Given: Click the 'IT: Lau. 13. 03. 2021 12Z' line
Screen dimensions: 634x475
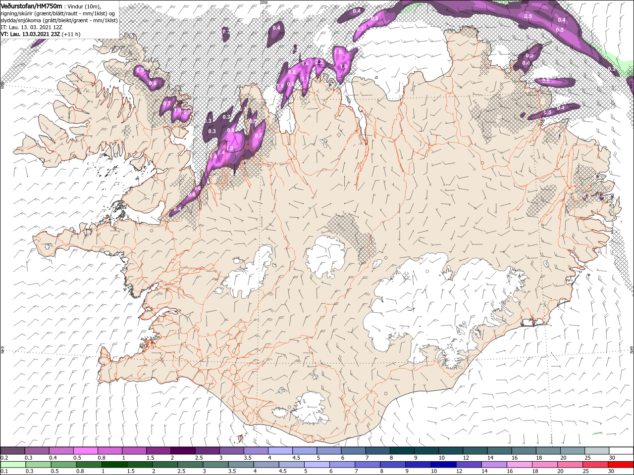Looking at the screenshot, I should 31,27.
